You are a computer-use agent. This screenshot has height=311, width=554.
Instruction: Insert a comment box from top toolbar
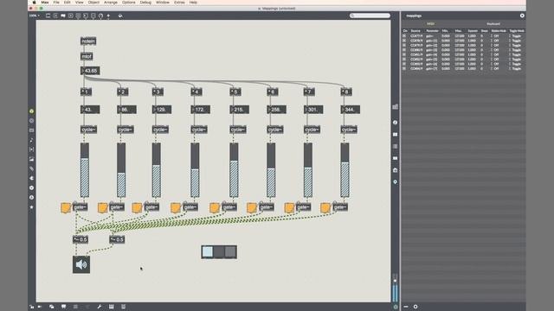coord(63,16)
